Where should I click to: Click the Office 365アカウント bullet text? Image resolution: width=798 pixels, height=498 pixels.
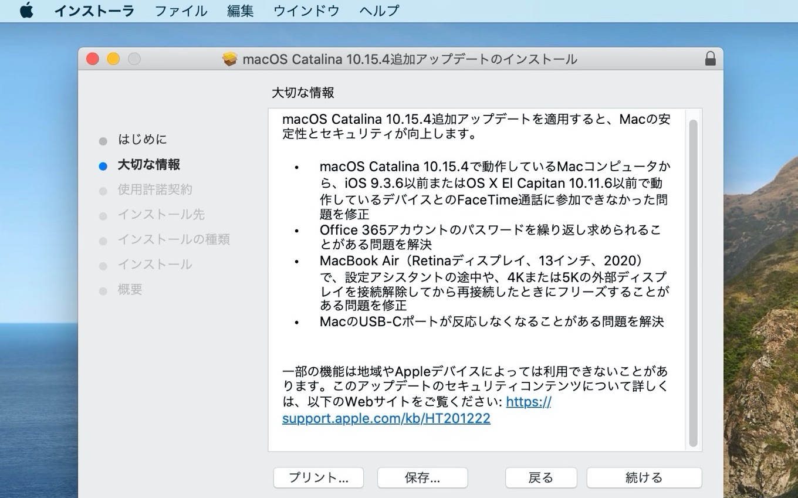coord(491,237)
